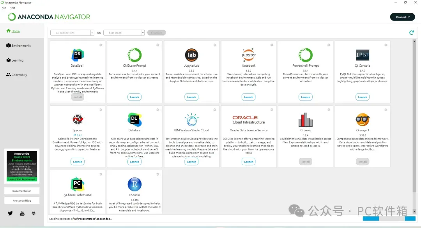The image size is (421, 228).
Task: Click the Datalore app icon
Action: click(134, 120)
